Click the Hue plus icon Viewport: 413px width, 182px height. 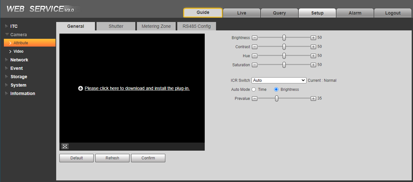click(313, 56)
